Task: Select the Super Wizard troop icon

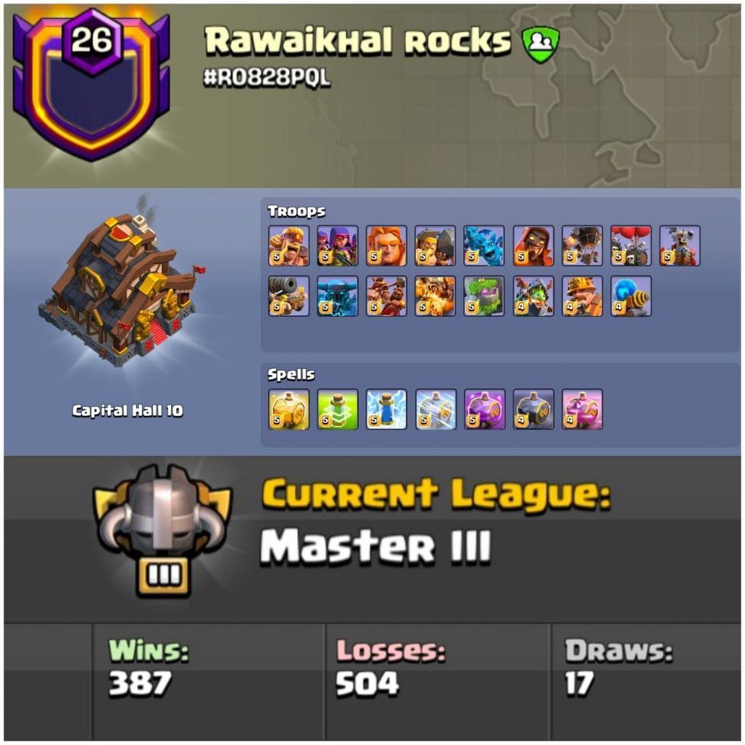Action: pos(533,246)
